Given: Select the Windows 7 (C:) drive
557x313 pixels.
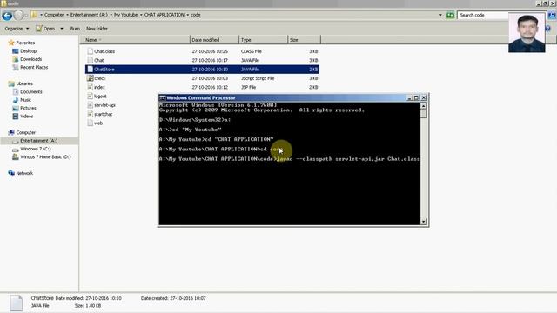Looking at the screenshot, I should coord(36,149).
